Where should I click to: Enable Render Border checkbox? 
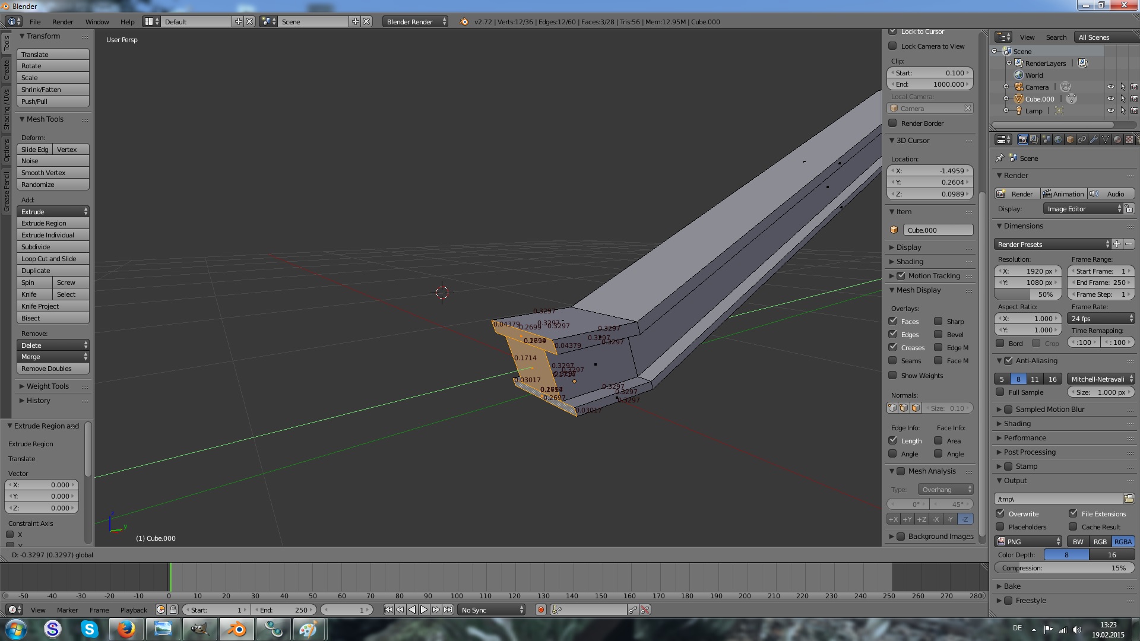coord(892,123)
